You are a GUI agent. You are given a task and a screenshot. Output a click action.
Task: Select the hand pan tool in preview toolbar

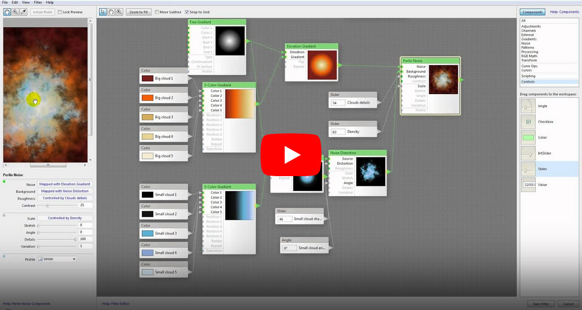(7, 12)
